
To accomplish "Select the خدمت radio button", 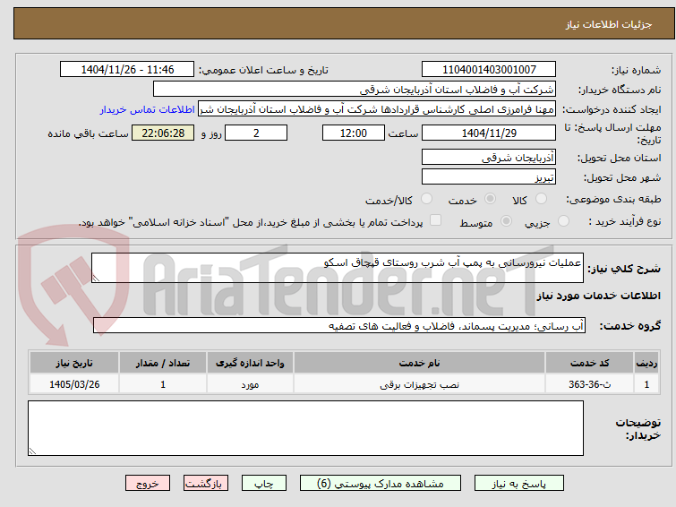I will coord(490,199).
